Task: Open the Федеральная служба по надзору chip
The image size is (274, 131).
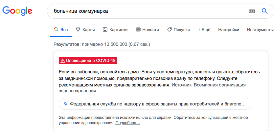Action: click(x=155, y=104)
